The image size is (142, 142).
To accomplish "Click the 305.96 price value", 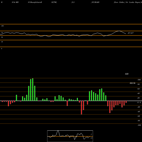I will click(x=132, y=83).
